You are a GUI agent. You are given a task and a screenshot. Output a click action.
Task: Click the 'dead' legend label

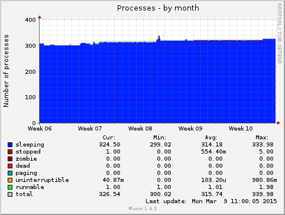point(22,166)
